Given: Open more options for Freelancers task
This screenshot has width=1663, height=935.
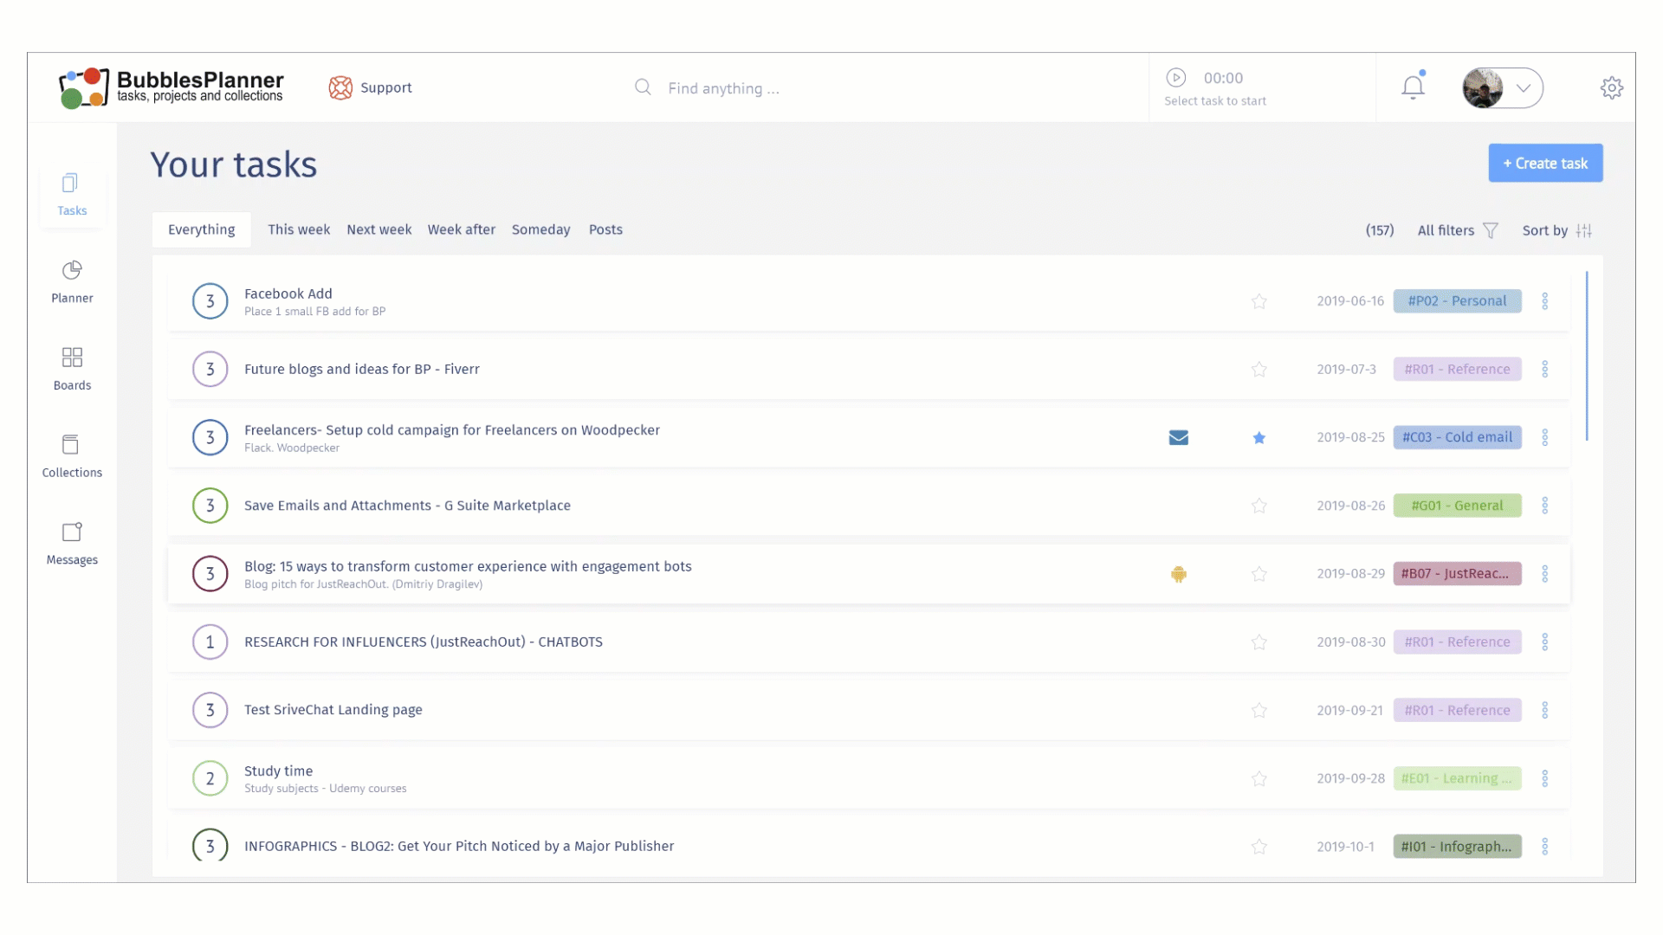Looking at the screenshot, I should coord(1544,438).
